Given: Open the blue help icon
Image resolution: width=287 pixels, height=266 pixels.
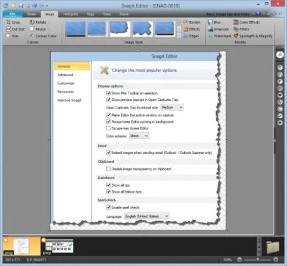Looking at the screenshot, I should [258, 14].
